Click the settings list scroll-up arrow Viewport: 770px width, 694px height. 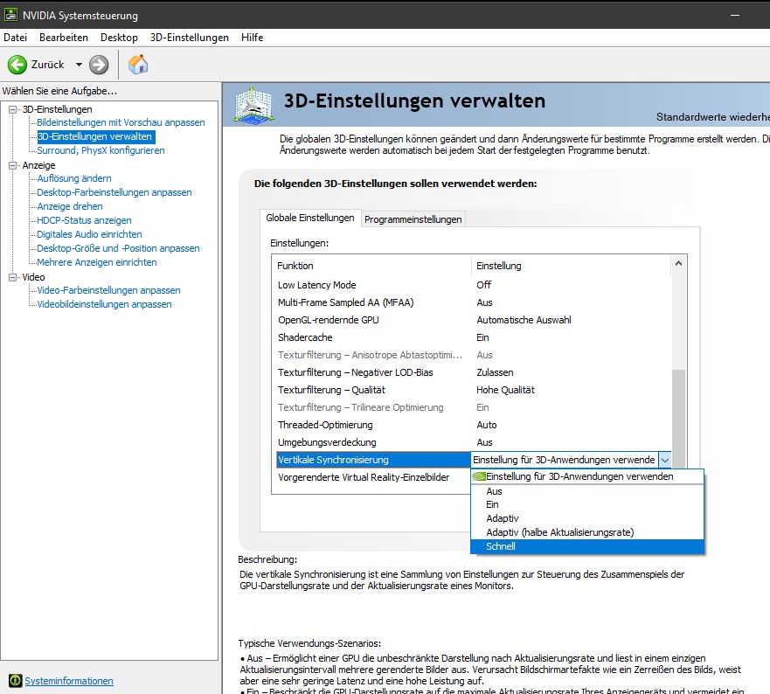(x=678, y=263)
